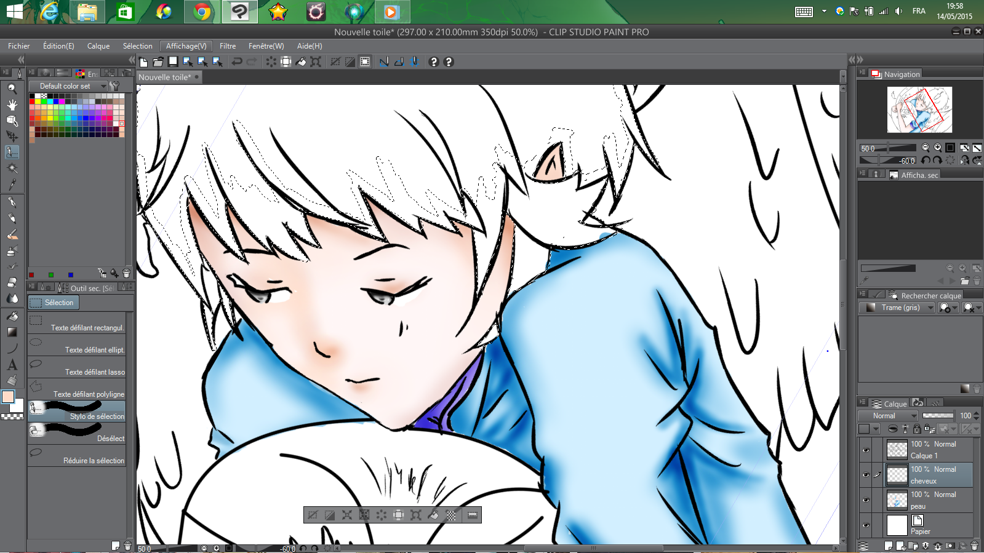Pick the red swatch in color set
Viewport: 984px width, 553px height.
[32, 101]
